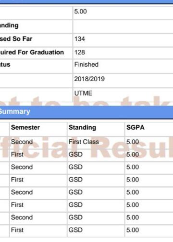The image size is (173, 242).
Task: Click the Standing column header
Action: [x=82, y=128]
